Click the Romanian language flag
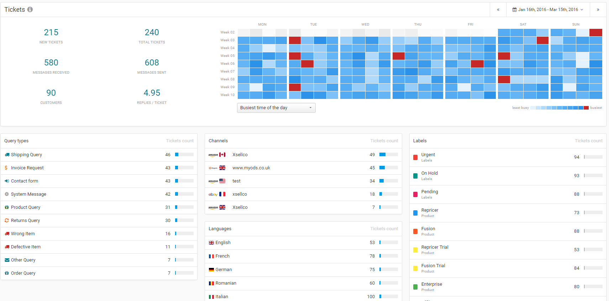This screenshot has height=301, width=609. tap(211, 284)
